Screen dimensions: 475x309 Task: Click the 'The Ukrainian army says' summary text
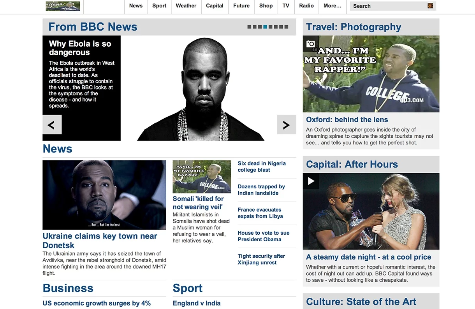click(x=104, y=263)
